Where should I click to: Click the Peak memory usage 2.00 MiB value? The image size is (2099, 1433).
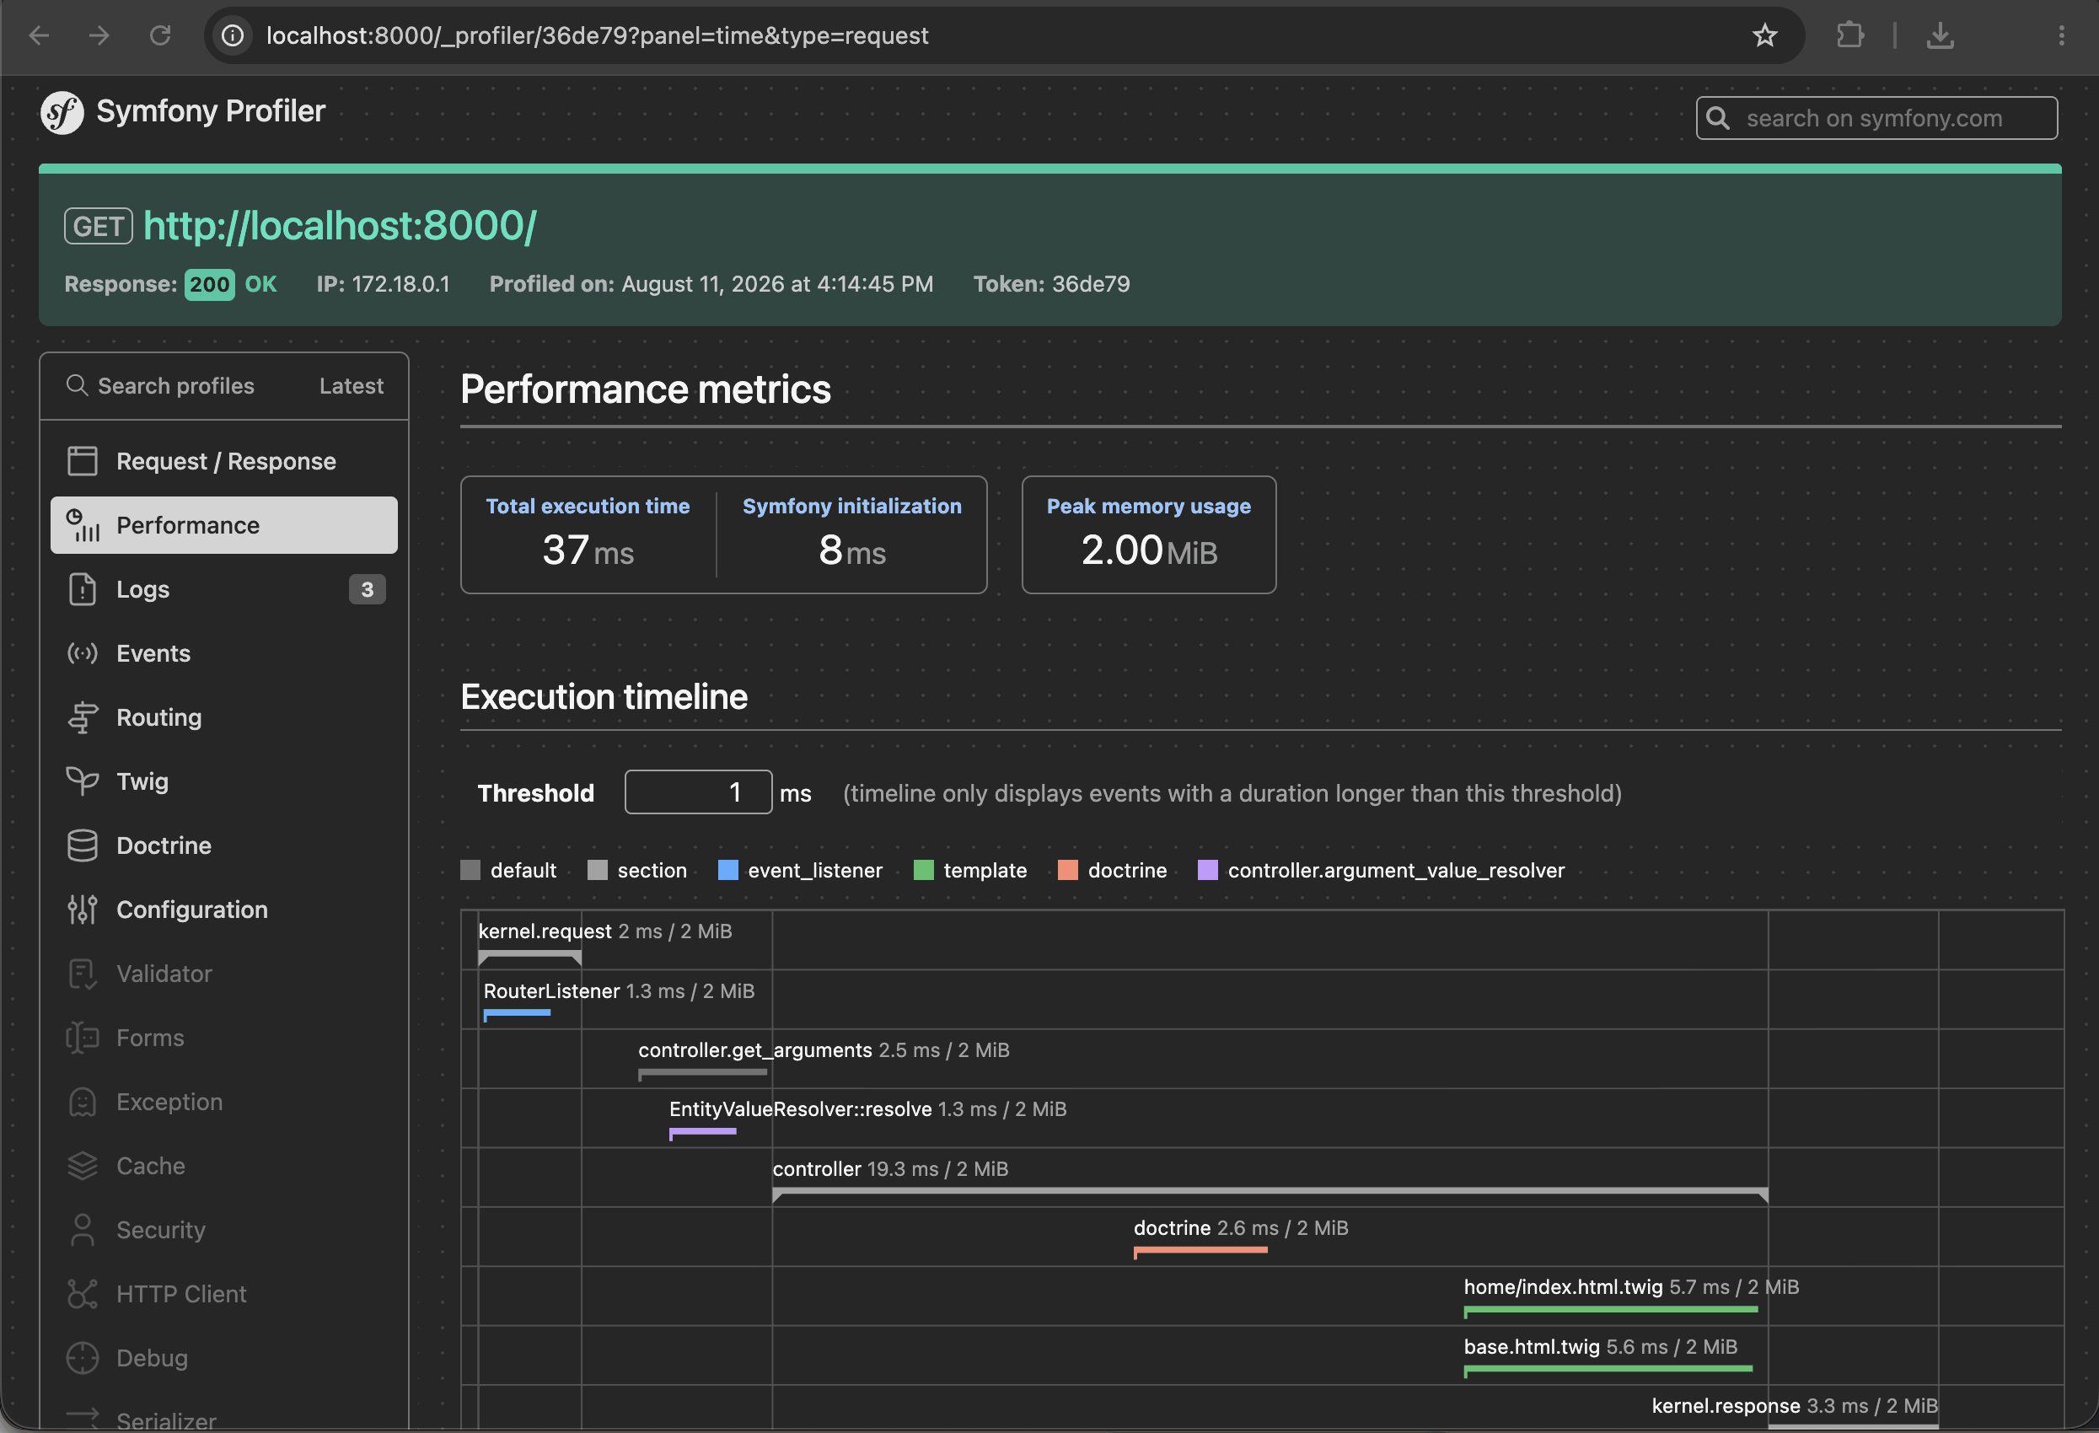click(x=1149, y=549)
